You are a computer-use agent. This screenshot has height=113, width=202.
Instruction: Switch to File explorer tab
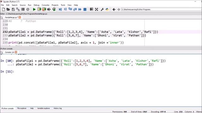pyautogui.click(x=22, y=108)
